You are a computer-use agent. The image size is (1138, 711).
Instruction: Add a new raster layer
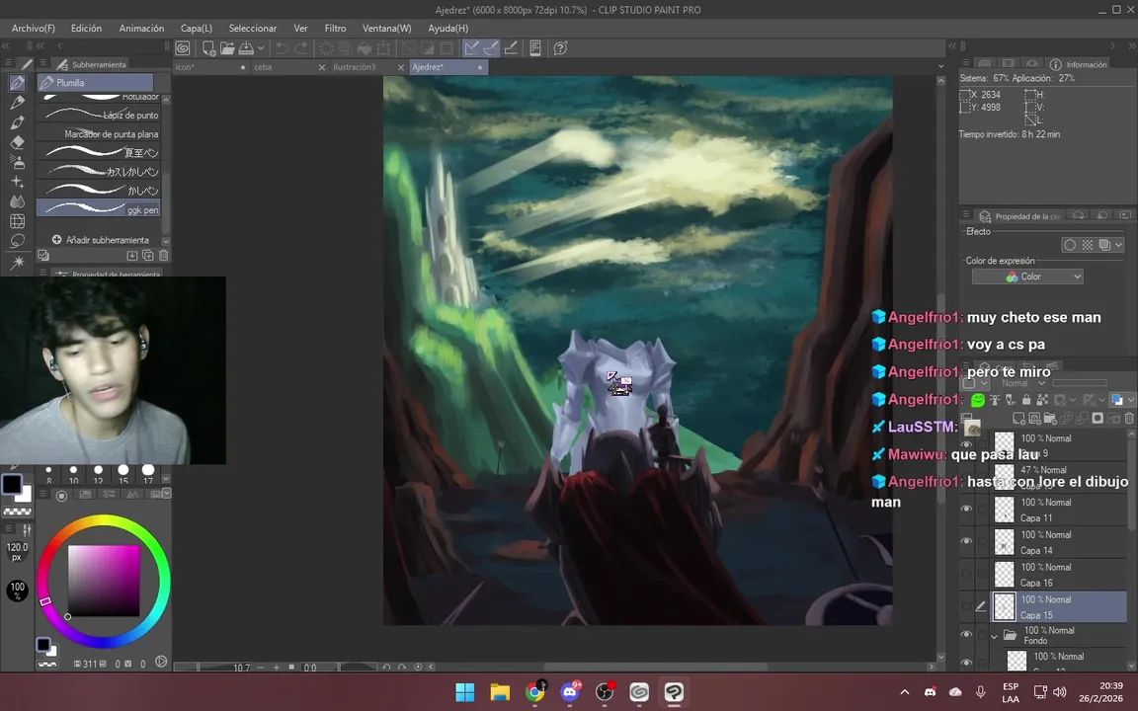coord(1019,418)
